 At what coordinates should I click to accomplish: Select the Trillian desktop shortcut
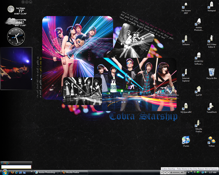pos(211,141)
